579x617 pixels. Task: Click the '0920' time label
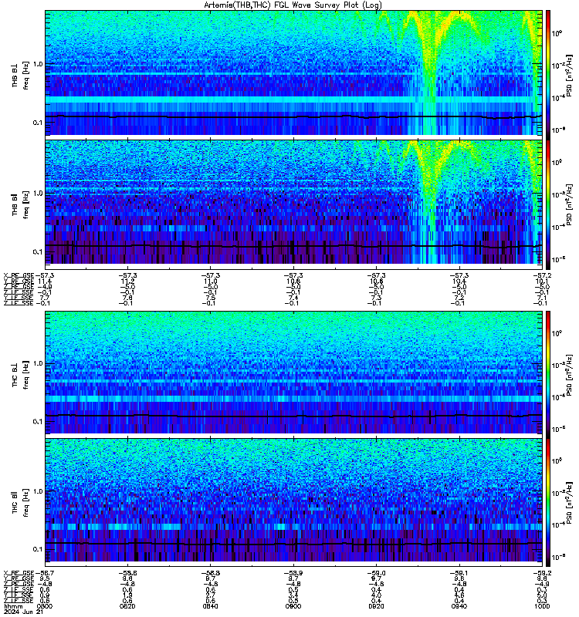tap(376, 606)
